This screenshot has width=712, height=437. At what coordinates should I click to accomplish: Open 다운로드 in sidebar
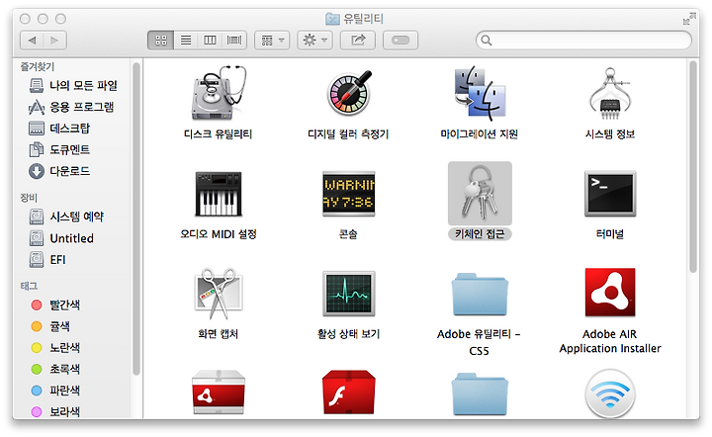pyautogui.click(x=59, y=171)
